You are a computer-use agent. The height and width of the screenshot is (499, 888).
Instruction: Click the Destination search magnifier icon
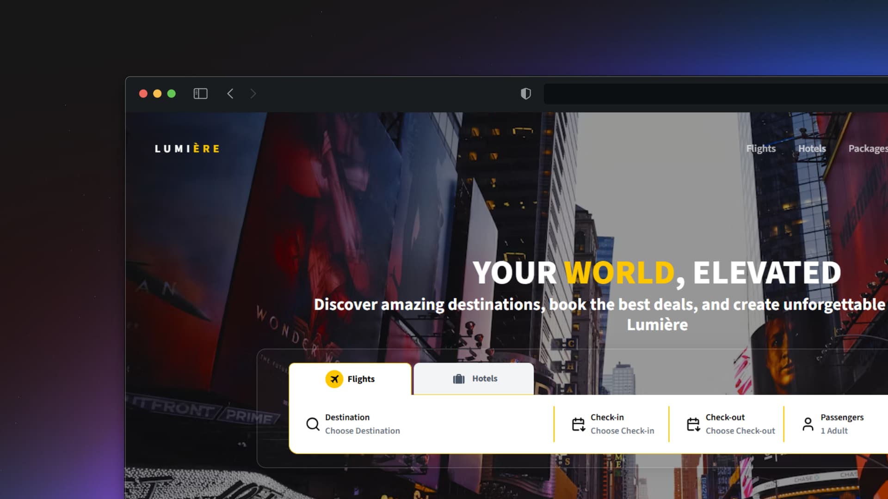[313, 424]
